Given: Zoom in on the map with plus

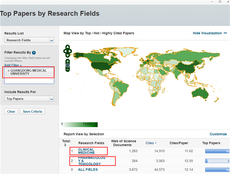Looking at the screenshot, I should 67,61.
